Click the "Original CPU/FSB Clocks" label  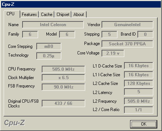click(23, 103)
